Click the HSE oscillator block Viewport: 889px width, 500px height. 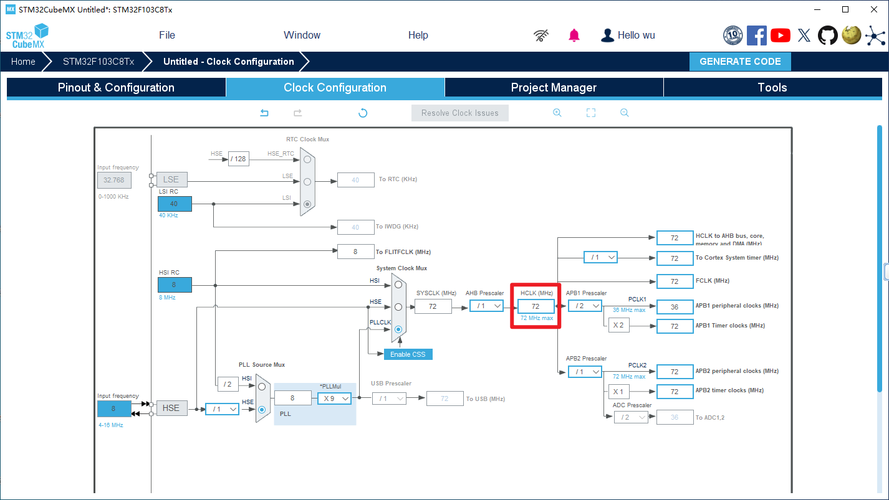[171, 408]
